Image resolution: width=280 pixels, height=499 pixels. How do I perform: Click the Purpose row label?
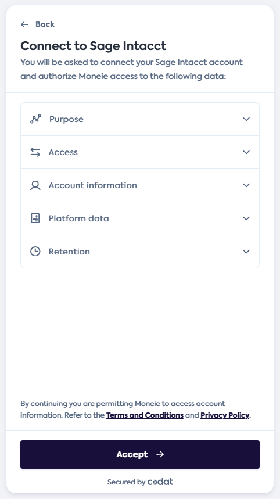[x=66, y=119]
